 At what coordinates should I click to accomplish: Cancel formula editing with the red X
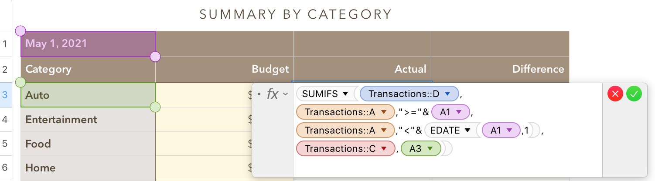pyautogui.click(x=615, y=94)
